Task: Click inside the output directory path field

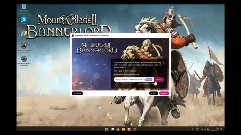Action: click(x=134, y=79)
